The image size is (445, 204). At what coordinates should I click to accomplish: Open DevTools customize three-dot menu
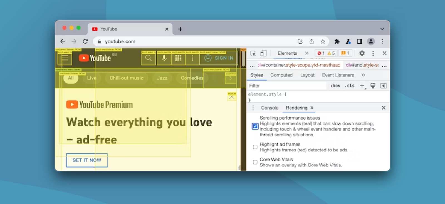coord(373,53)
